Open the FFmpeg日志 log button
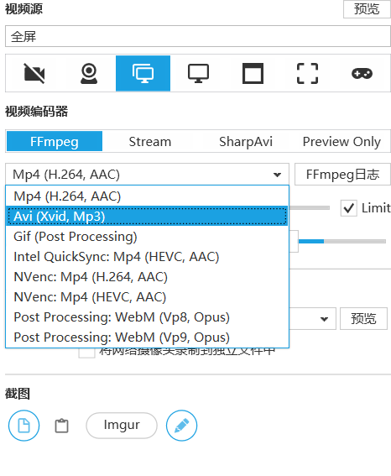Viewport: 391px width, 476px height. click(342, 175)
